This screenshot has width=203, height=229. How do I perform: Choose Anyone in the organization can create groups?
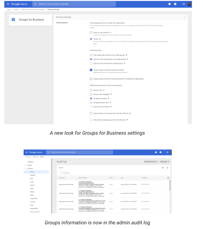point(91,59)
